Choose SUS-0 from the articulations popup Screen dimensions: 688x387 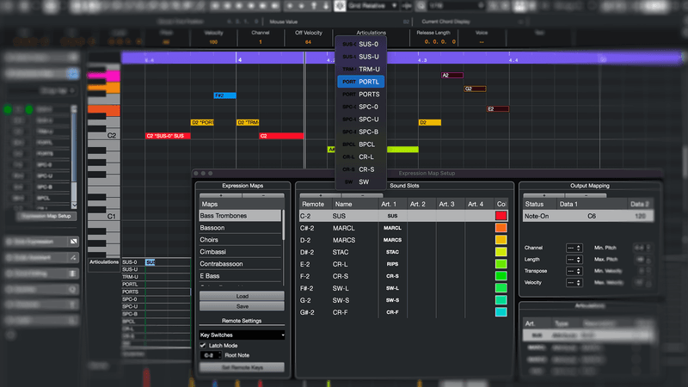click(x=360, y=44)
